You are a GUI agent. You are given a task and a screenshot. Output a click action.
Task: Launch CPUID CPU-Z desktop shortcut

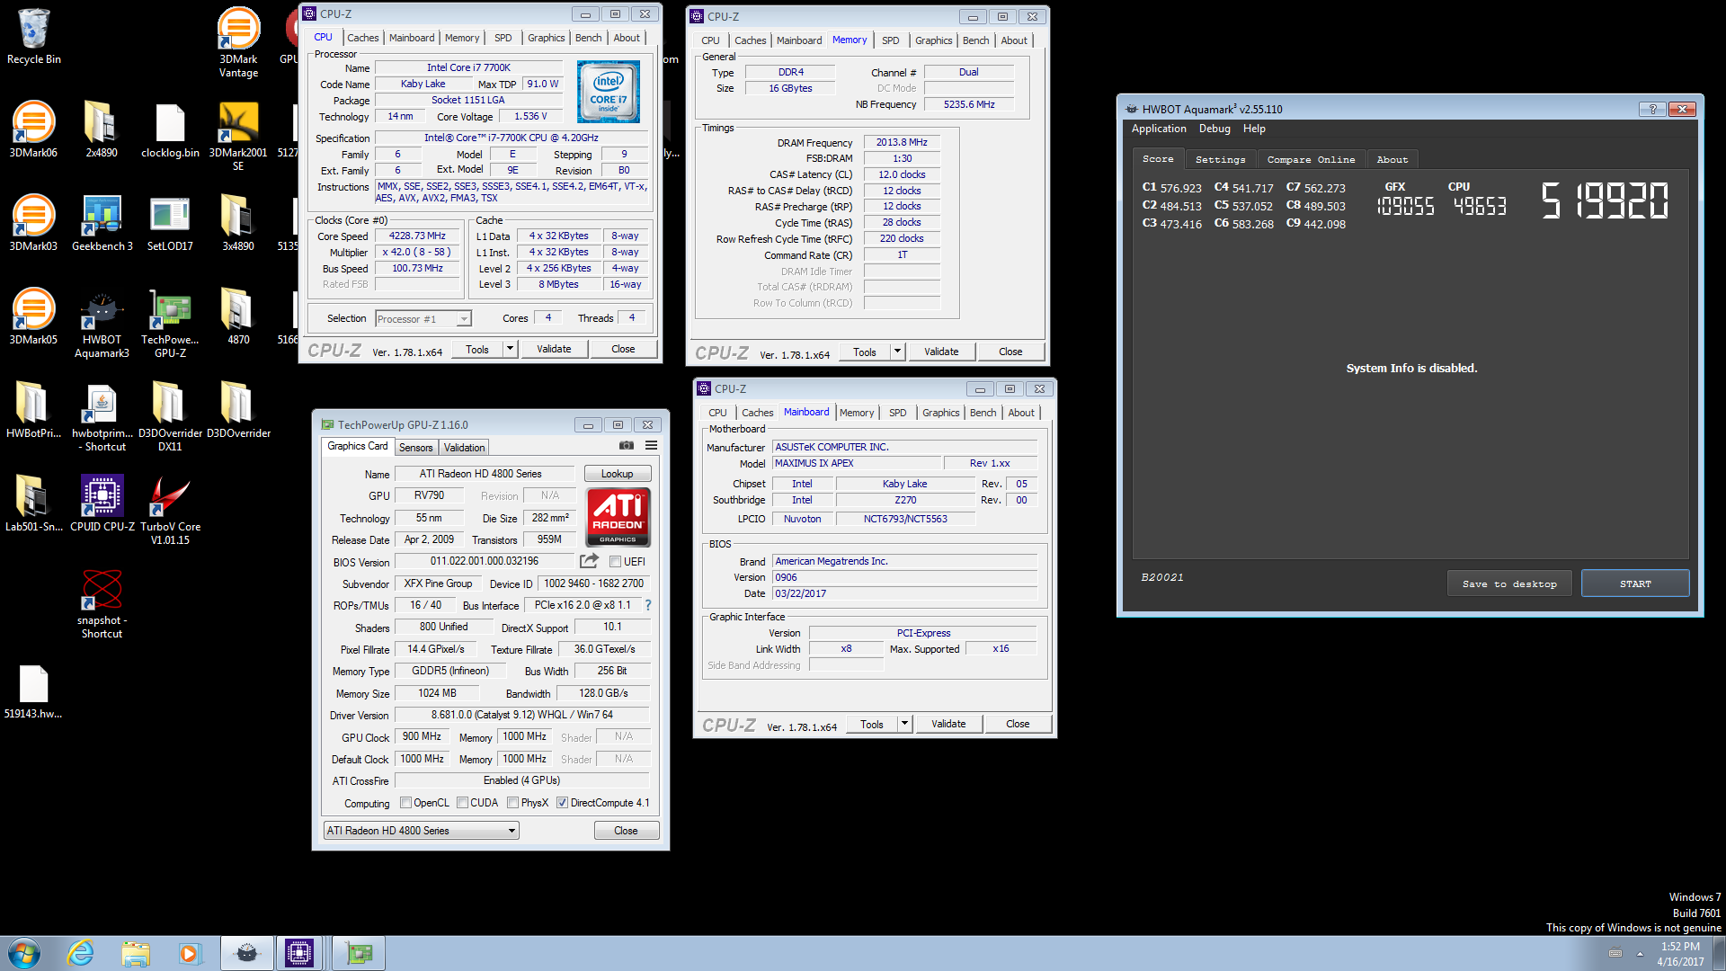coord(102,503)
